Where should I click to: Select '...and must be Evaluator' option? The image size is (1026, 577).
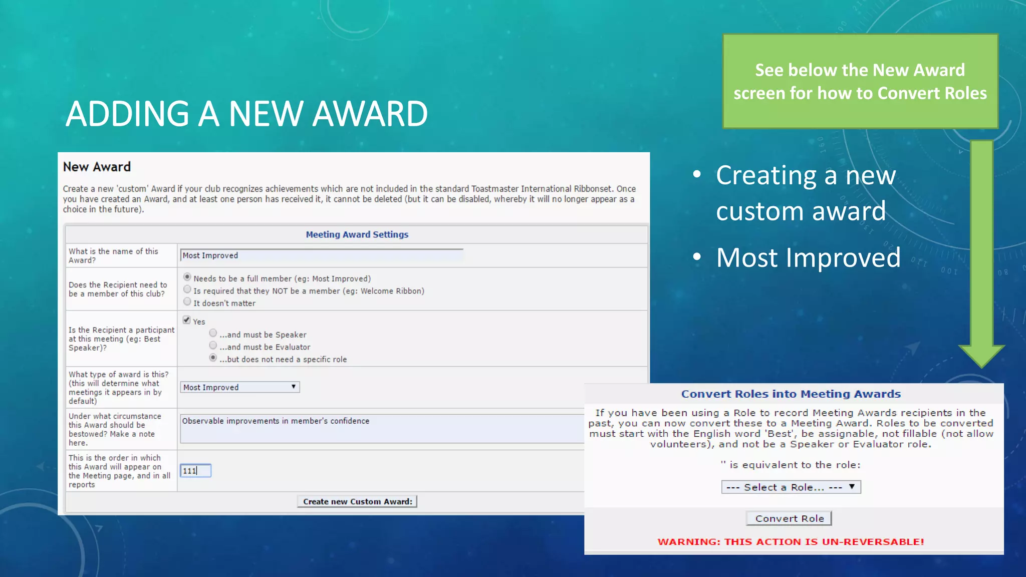coord(213,346)
